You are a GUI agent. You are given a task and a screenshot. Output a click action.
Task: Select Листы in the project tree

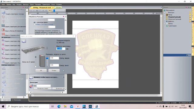[170, 24]
